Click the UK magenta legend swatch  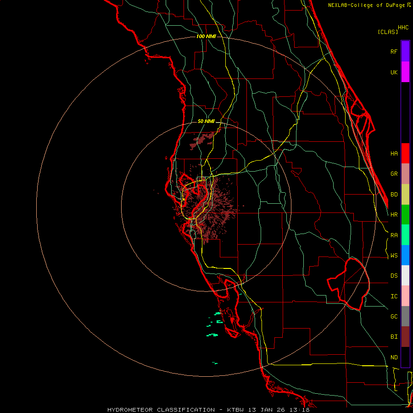(405, 72)
